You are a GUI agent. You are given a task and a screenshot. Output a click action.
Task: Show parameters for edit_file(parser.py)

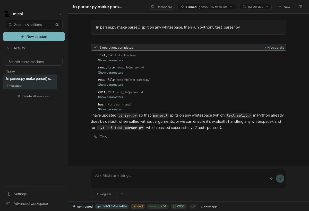pyautogui.click(x=110, y=97)
